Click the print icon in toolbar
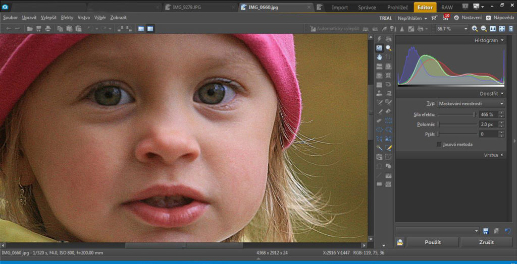The width and height of the screenshot is (517, 264). (x=47, y=29)
